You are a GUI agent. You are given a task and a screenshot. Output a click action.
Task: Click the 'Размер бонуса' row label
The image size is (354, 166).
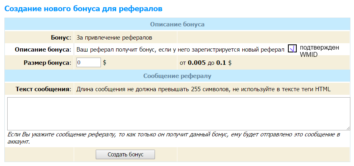[x=47, y=62]
